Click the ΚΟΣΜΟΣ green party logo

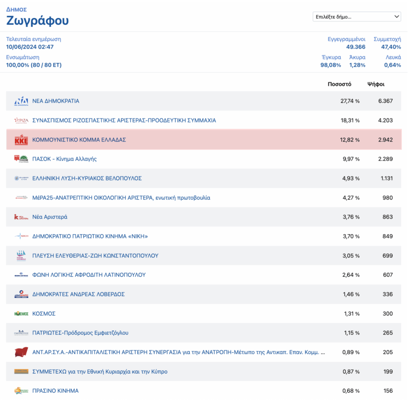click(21, 314)
